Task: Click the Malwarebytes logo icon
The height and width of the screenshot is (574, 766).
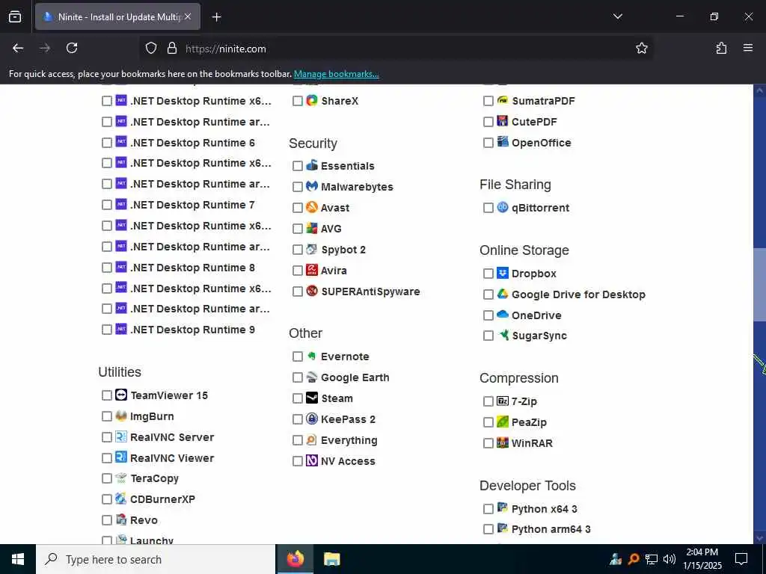Action: 312,186
